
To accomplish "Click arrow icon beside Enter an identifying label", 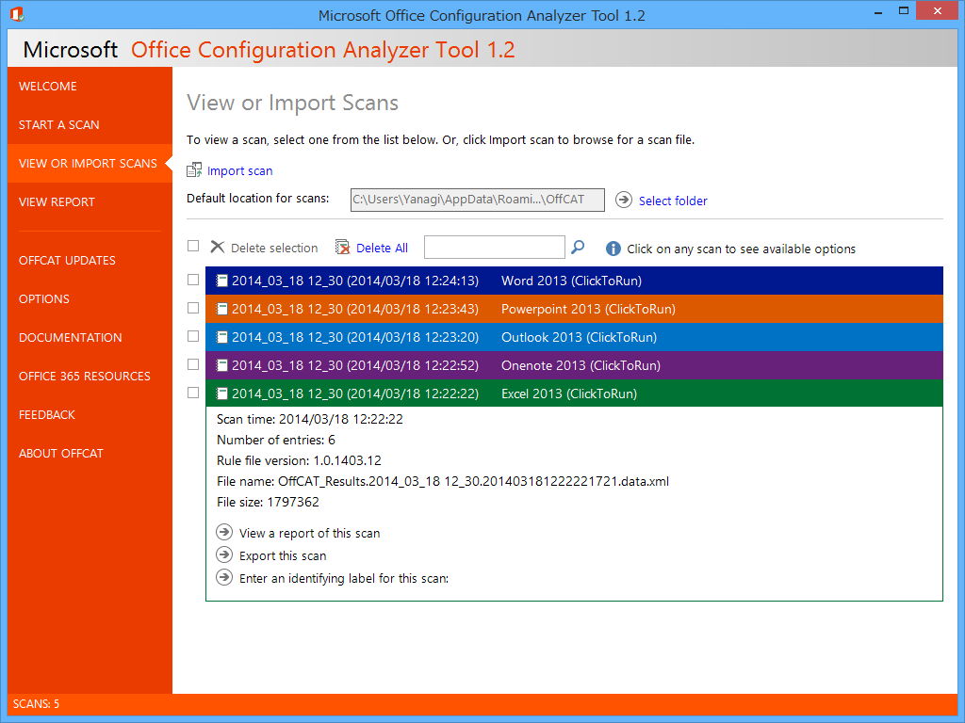I will tap(224, 577).
